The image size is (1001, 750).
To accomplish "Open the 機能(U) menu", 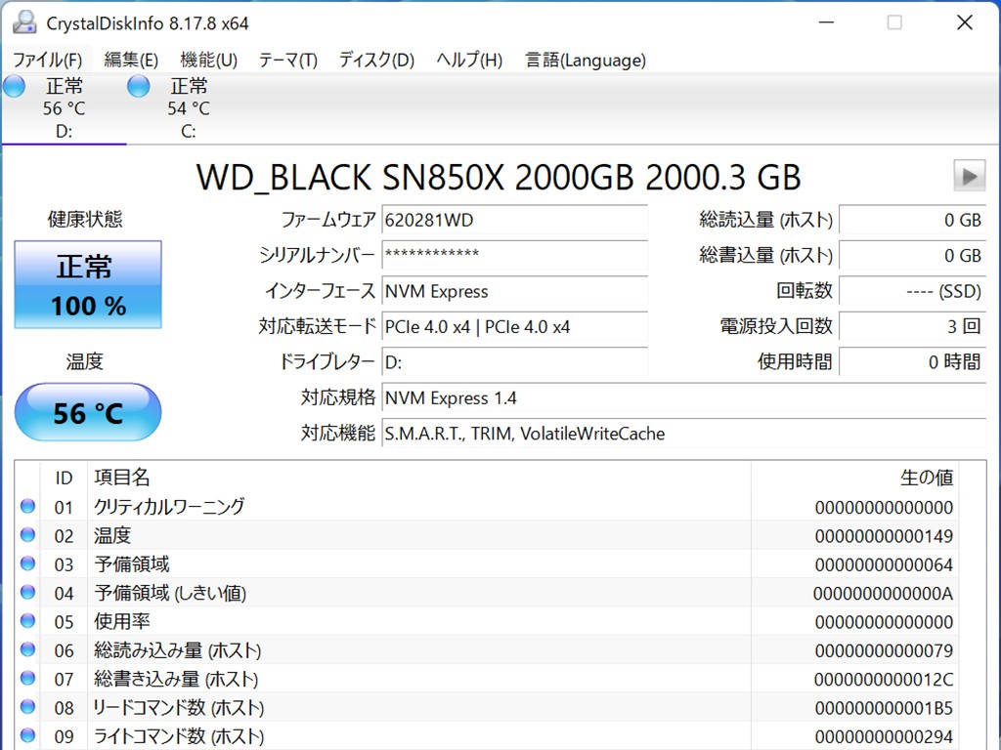I will (x=208, y=60).
